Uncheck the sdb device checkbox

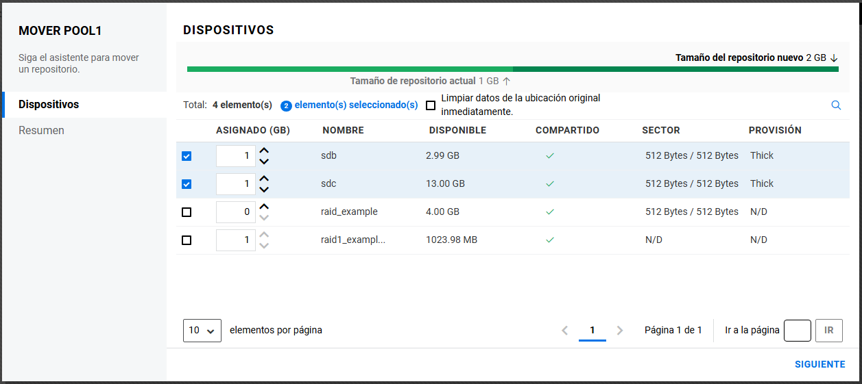(x=187, y=156)
